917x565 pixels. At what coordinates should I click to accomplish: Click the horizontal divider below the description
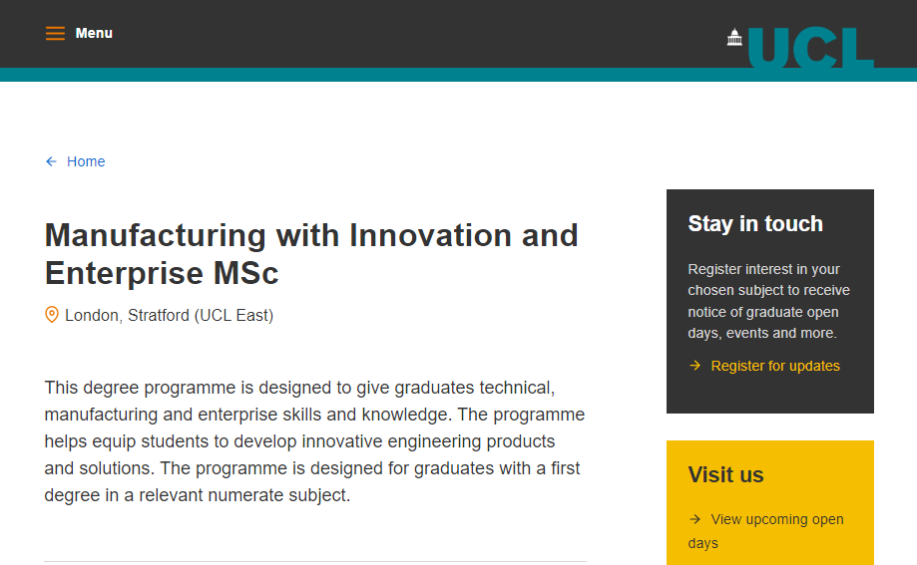click(315, 561)
